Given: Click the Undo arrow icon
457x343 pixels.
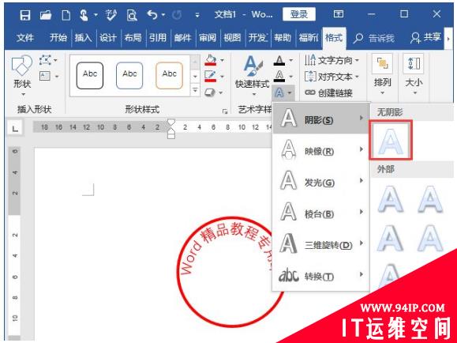Looking at the screenshot, I should [152, 14].
